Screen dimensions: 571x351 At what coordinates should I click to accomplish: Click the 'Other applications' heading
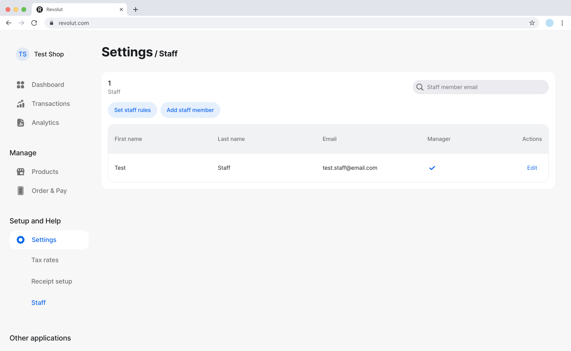[x=40, y=338]
